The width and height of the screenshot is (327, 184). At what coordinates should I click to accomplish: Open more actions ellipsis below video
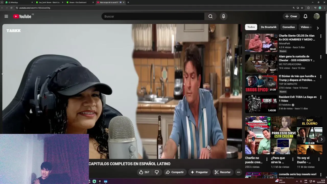(238, 172)
